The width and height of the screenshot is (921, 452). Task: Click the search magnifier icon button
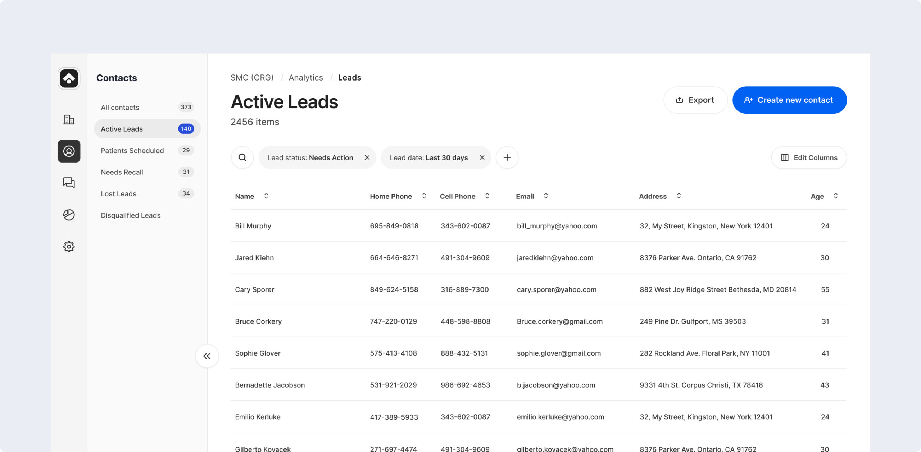242,157
